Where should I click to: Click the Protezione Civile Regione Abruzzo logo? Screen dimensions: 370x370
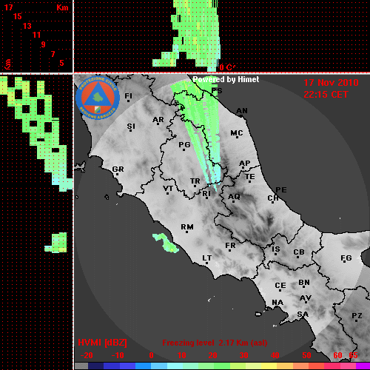(x=98, y=98)
